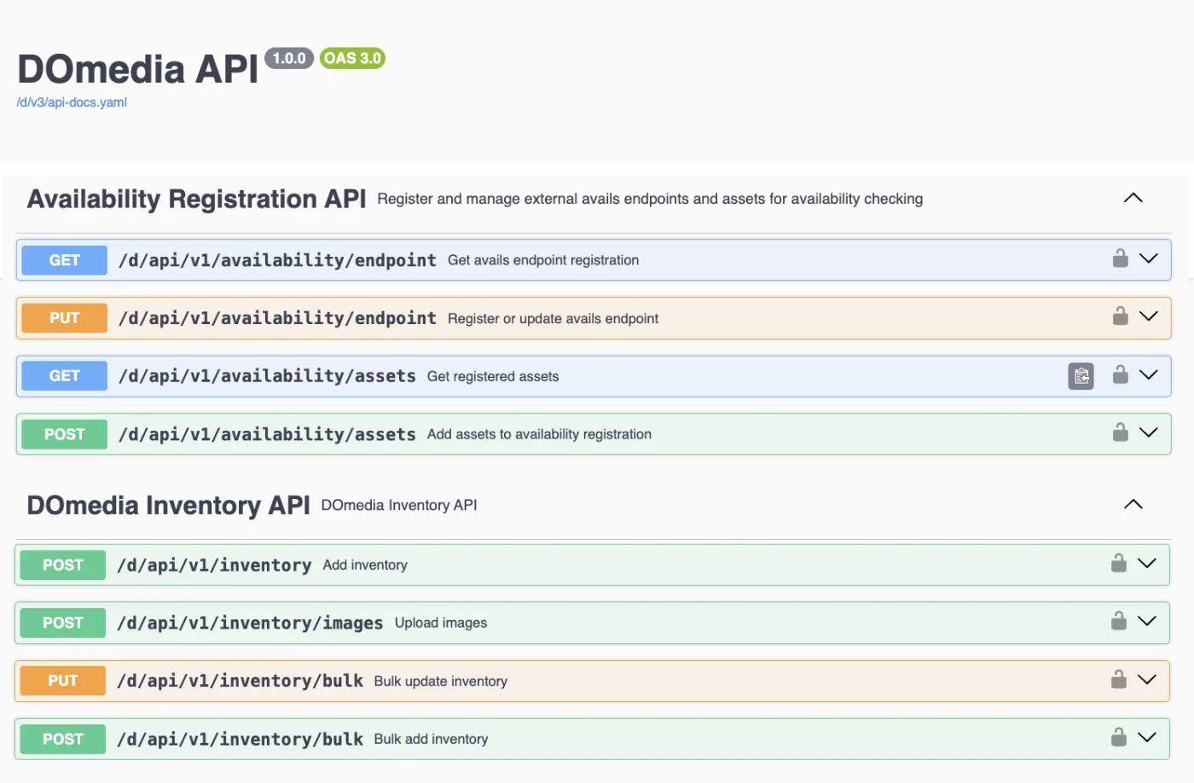Click the OAS 3.0 badge
The width and height of the screenshot is (1194, 783).
click(352, 58)
